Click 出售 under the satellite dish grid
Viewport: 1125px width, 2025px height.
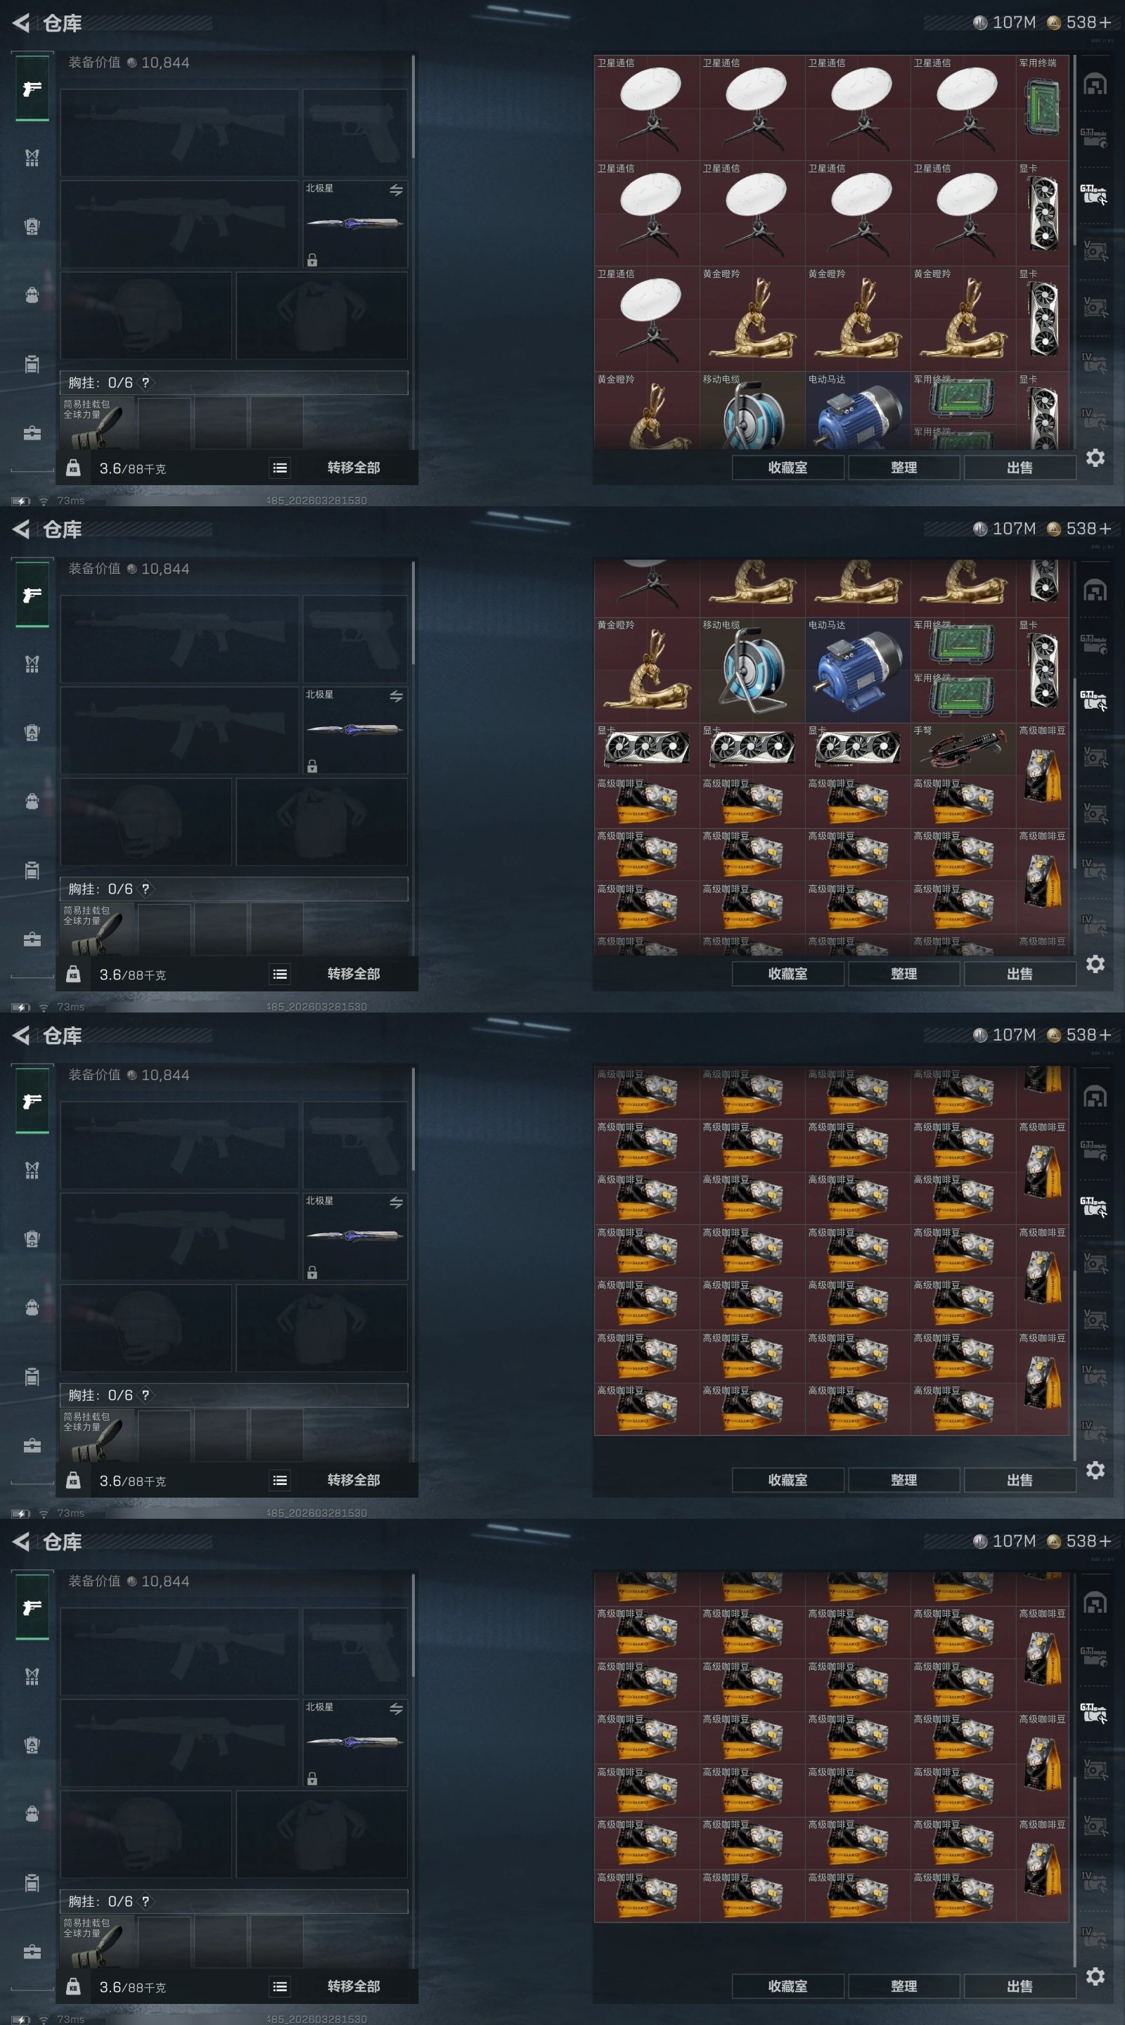[1020, 468]
